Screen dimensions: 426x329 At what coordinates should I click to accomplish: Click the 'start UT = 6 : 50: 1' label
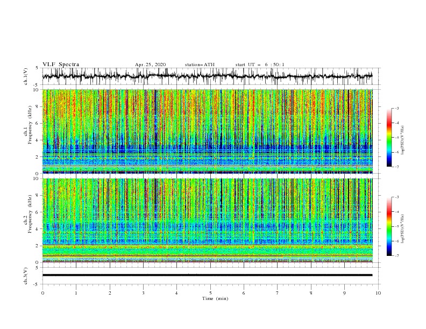260,65
